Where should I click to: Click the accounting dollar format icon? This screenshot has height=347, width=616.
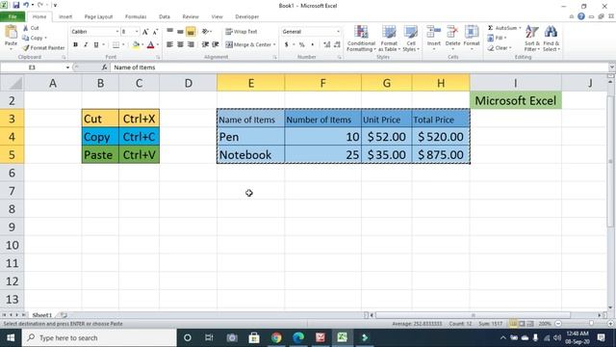(287, 44)
